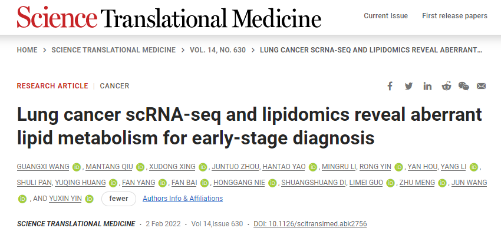The height and width of the screenshot is (241, 501).
Task: Click the Science Translational Medicine logo
Action: click(169, 16)
